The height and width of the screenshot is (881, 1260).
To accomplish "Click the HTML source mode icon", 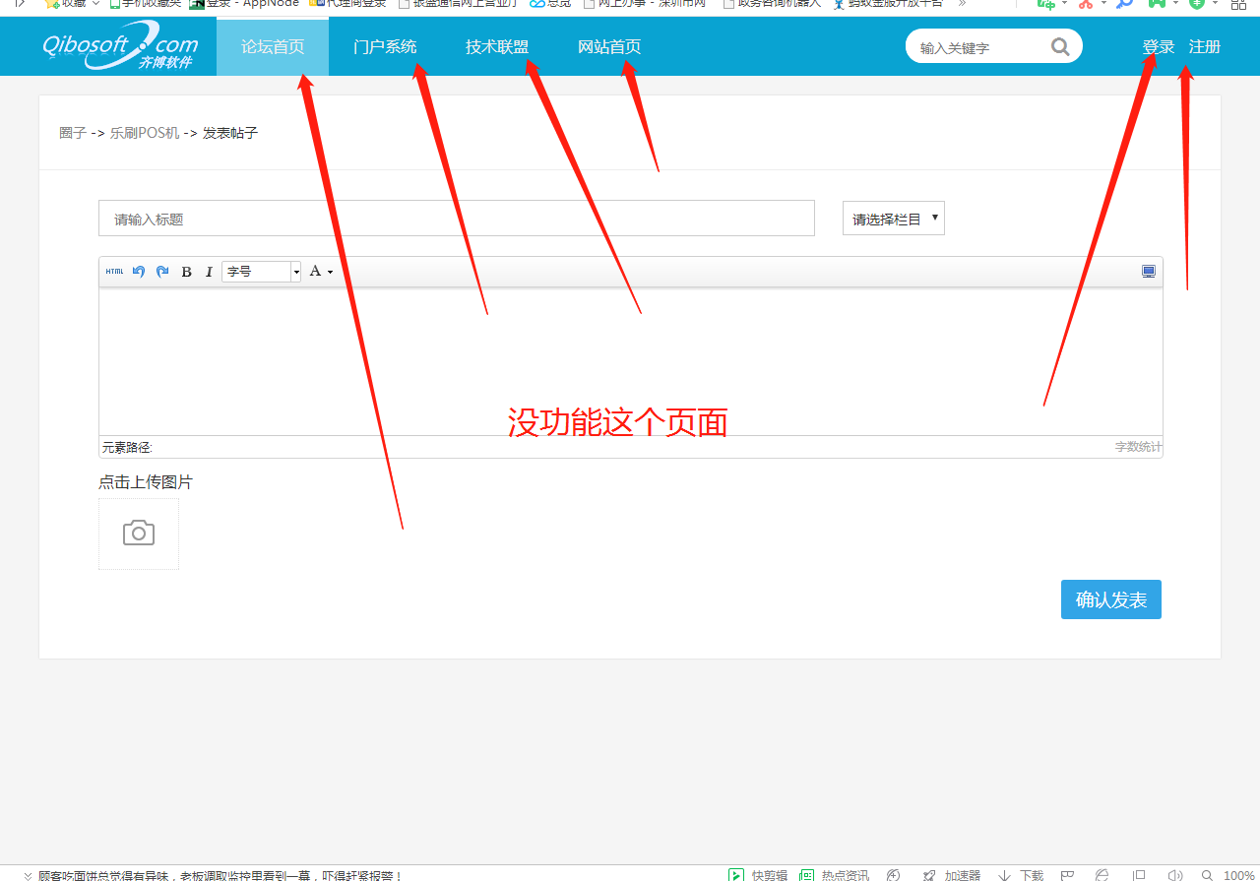I will pos(114,272).
